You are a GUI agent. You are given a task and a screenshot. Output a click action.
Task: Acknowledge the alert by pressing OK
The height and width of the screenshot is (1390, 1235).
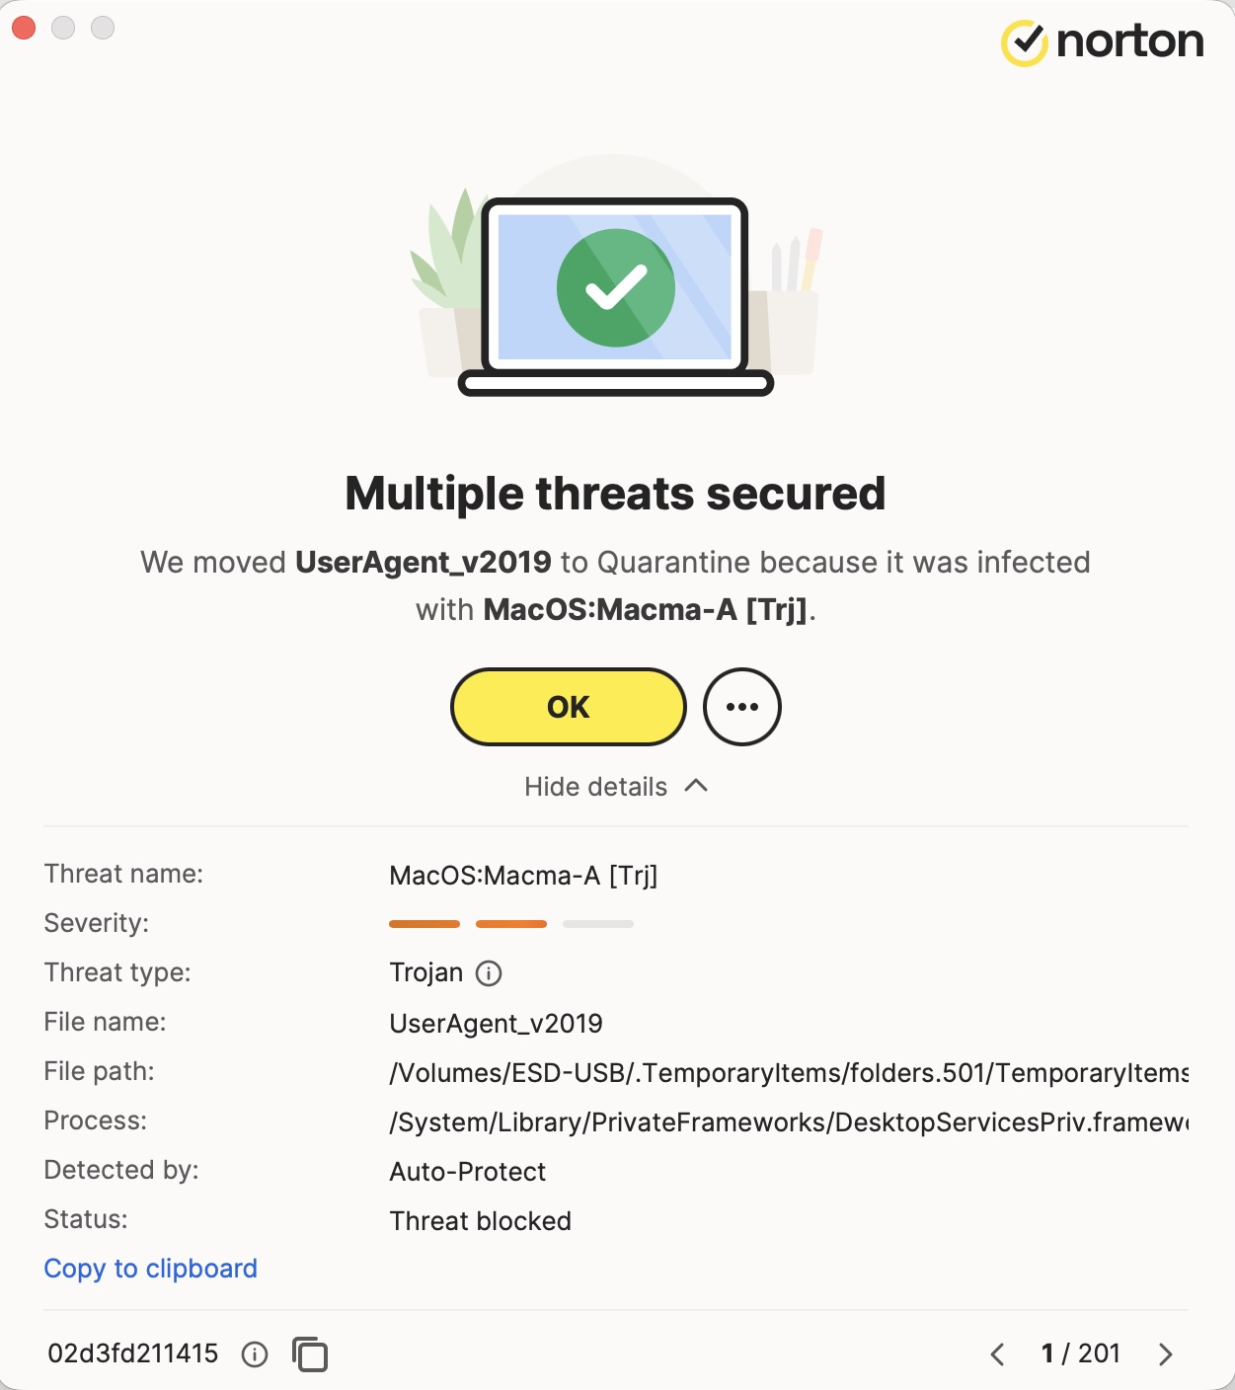tap(567, 706)
